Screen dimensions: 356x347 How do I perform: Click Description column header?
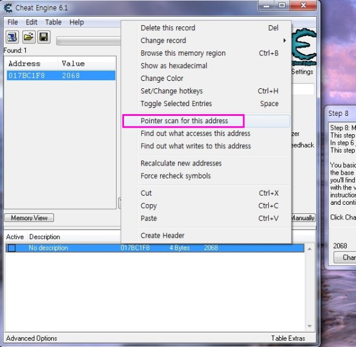pyautogui.click(x=45, y=237)
